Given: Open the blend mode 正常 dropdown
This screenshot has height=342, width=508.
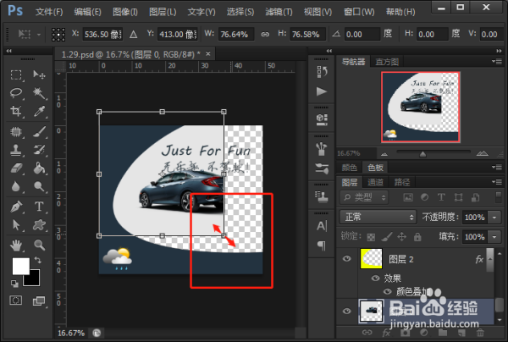Looking at the screenshot, I should [378, 217].
